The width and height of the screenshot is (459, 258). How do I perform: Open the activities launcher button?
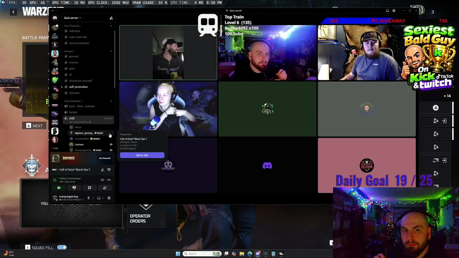click(90, 188)
